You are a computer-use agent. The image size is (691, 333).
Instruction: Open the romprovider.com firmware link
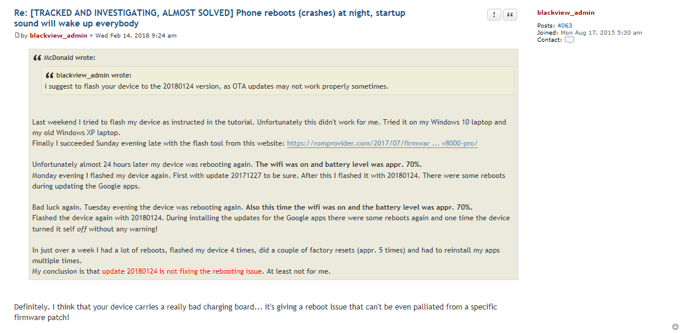[x=382, y=143]
